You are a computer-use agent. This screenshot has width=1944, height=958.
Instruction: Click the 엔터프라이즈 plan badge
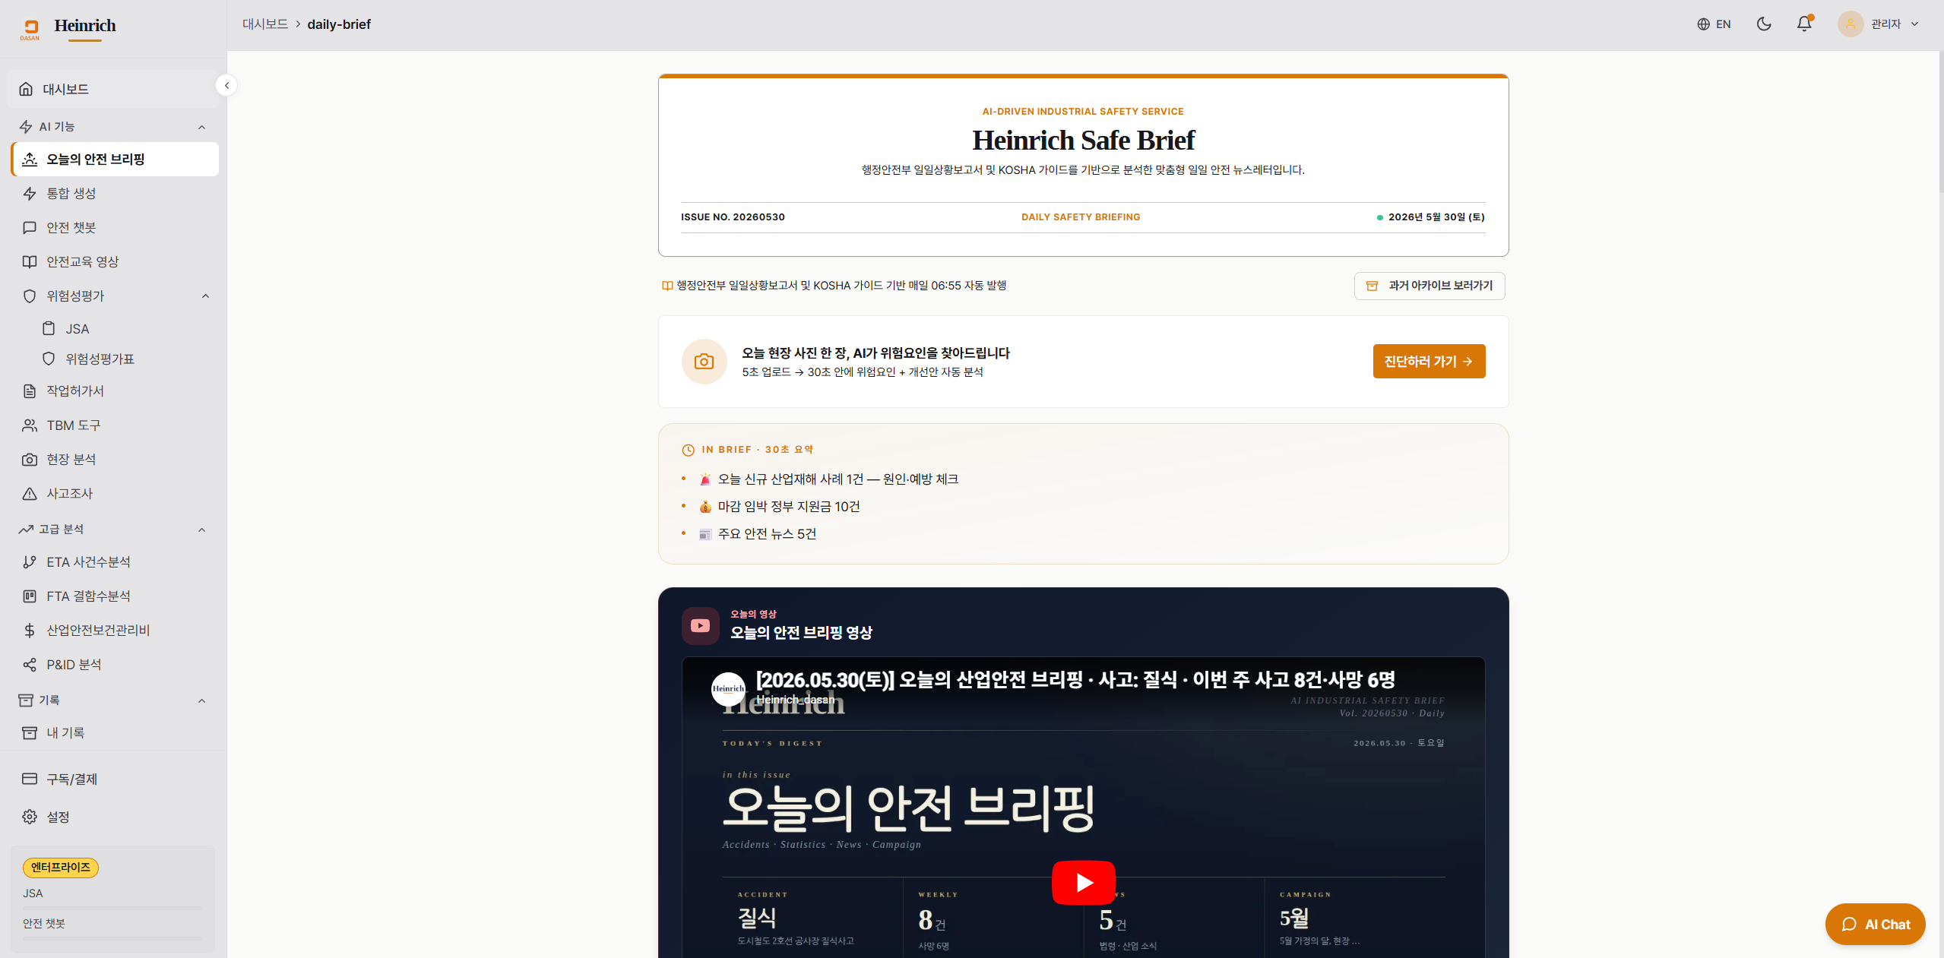(61, 867)
